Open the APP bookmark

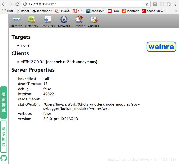pos(78,11)
